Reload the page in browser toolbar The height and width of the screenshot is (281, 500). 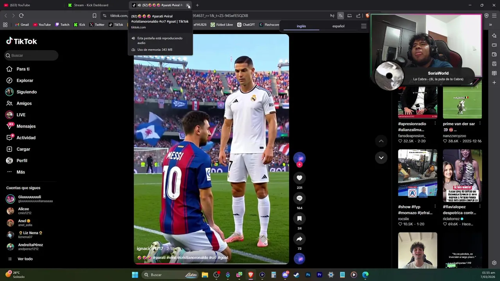[x=21, y=16]
